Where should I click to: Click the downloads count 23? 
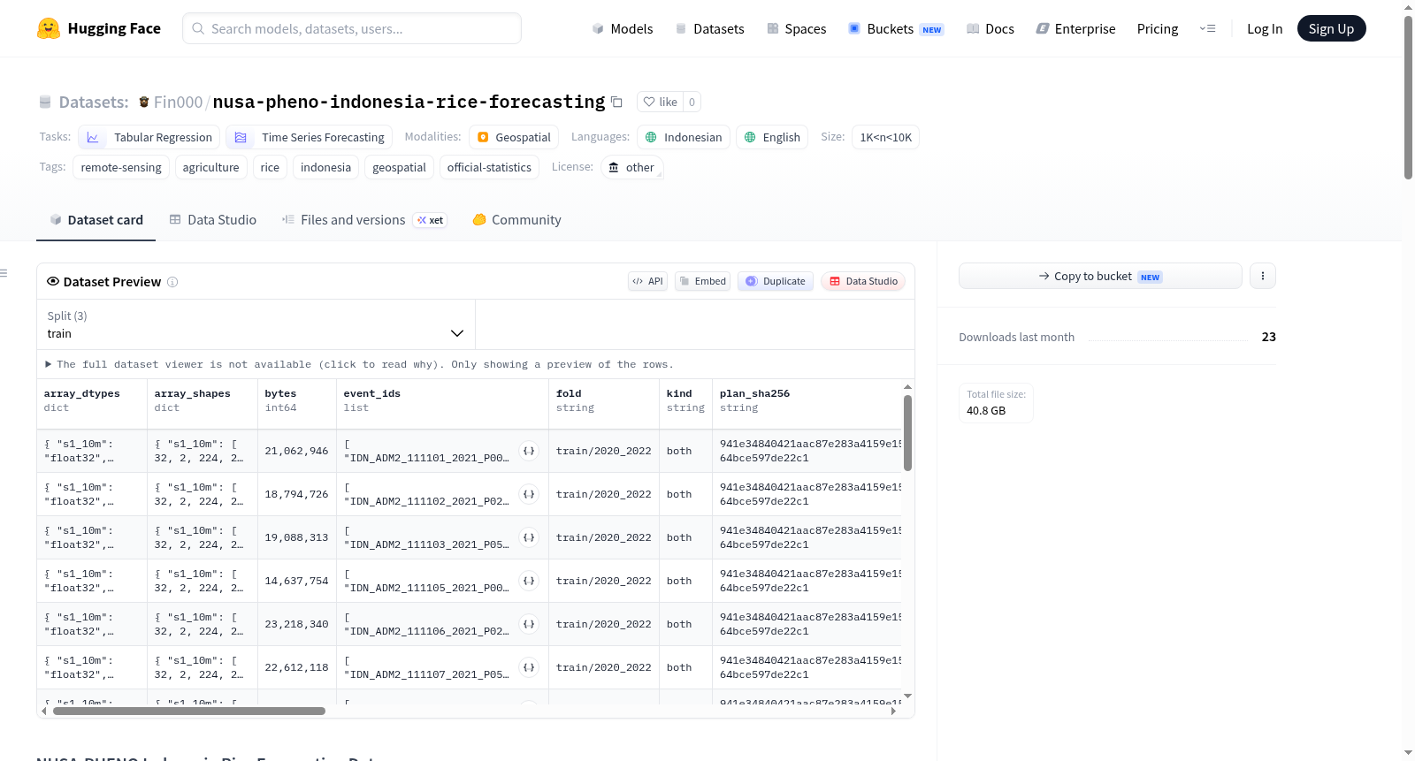point(1269,337)
